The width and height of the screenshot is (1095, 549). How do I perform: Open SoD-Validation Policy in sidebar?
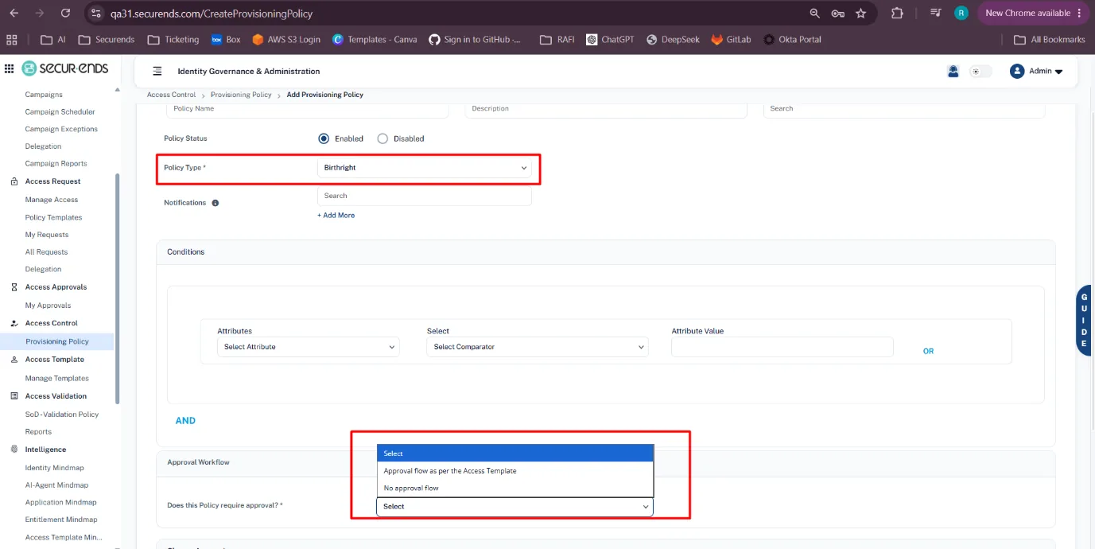point(62,415)
